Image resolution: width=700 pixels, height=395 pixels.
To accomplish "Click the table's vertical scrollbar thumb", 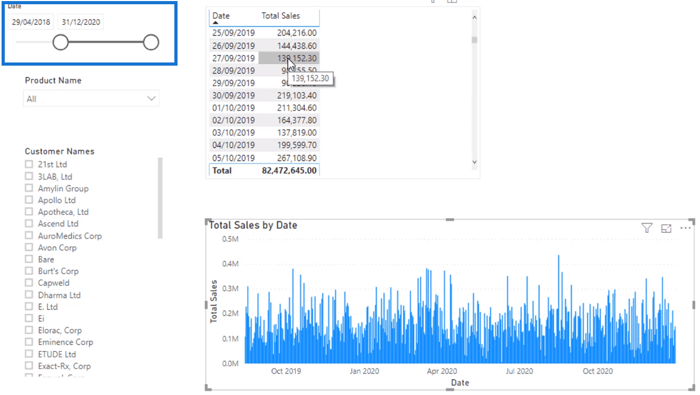I will (474, 40).
